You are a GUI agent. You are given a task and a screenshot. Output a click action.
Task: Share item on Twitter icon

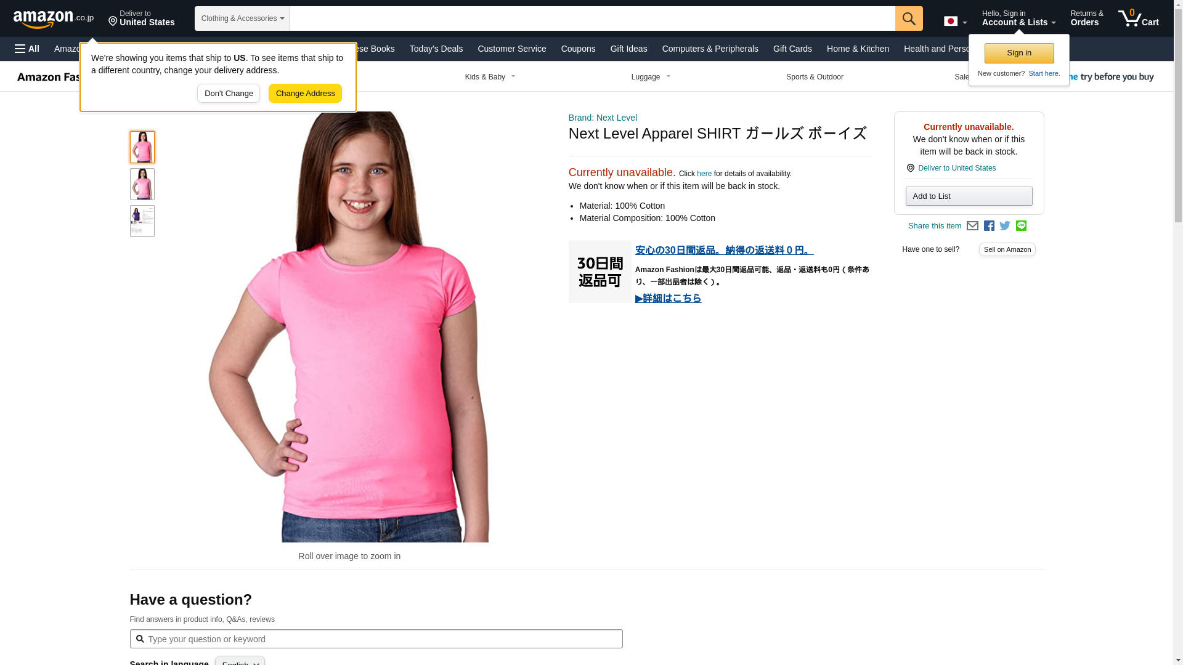click(1005, 226)
